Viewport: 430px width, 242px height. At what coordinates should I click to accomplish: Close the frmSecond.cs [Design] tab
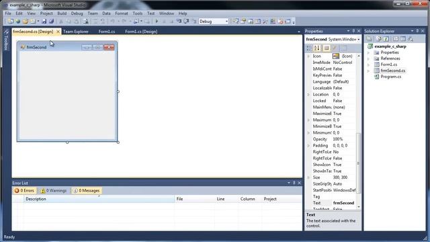[x=58, y=32]
